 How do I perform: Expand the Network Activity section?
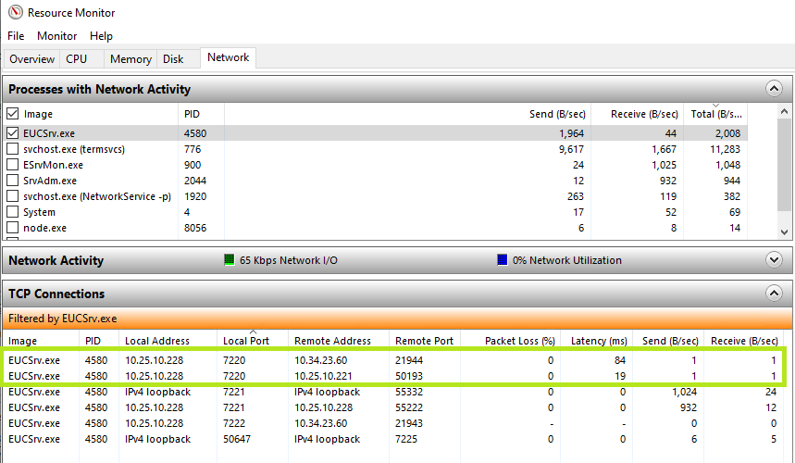coord(774,260)
